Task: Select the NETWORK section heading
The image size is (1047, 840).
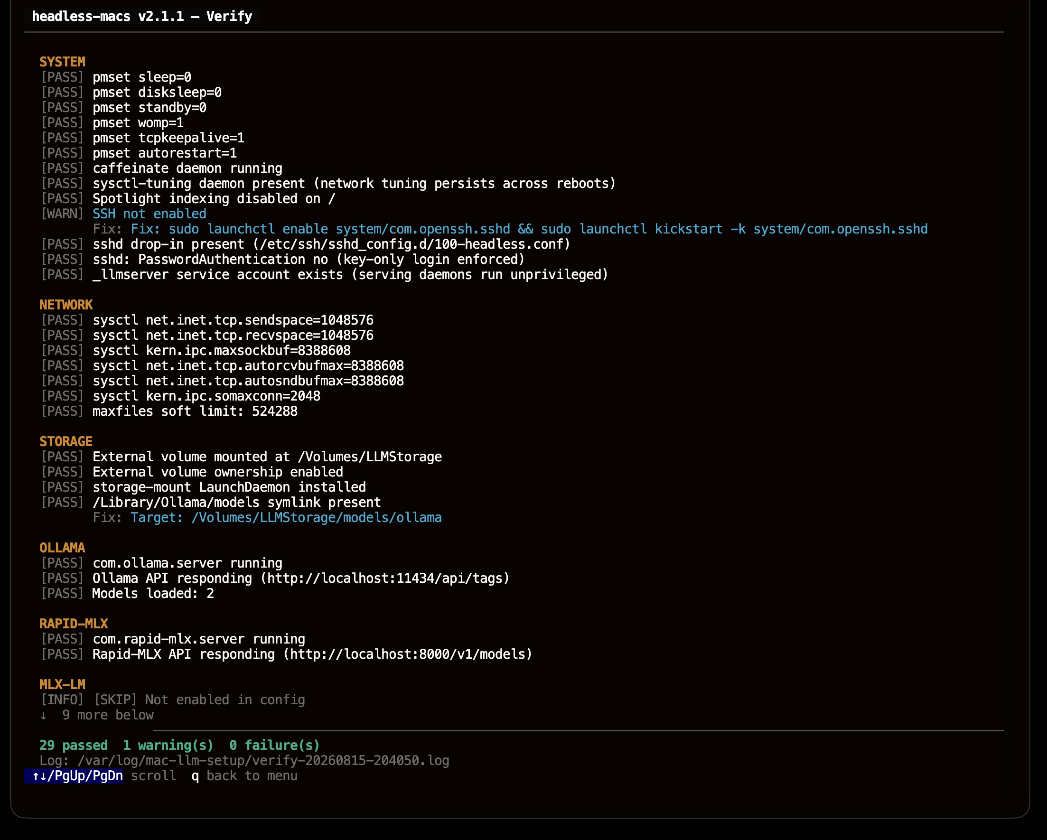Action: click(66, 305)
